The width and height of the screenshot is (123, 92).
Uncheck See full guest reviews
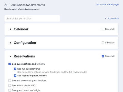(15, 69)
